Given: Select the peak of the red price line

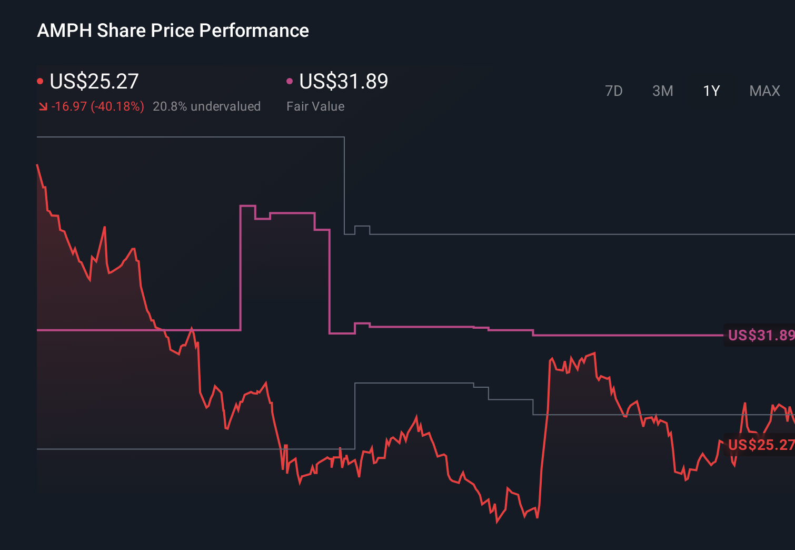Looking at the screenshot, I should point(37,164).
